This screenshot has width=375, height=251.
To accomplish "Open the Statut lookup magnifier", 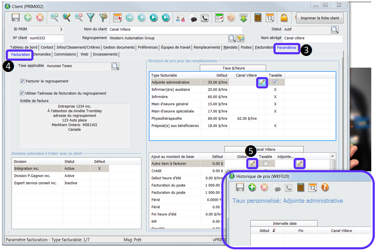I will pos(334,30).
